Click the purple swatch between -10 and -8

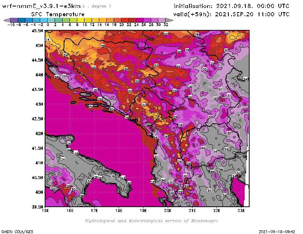pos(14,20)
